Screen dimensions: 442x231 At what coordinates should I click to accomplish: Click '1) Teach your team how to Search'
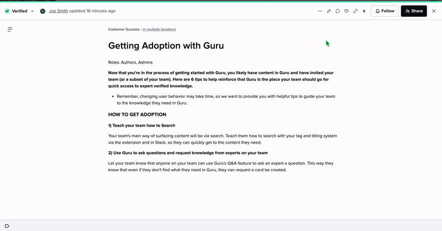pos(141,125)
